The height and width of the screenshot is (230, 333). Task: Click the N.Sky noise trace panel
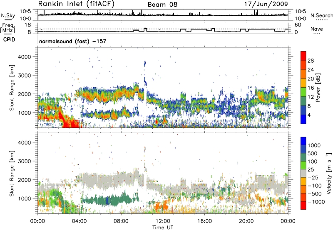pyautogui.click(x=163, y=15)
